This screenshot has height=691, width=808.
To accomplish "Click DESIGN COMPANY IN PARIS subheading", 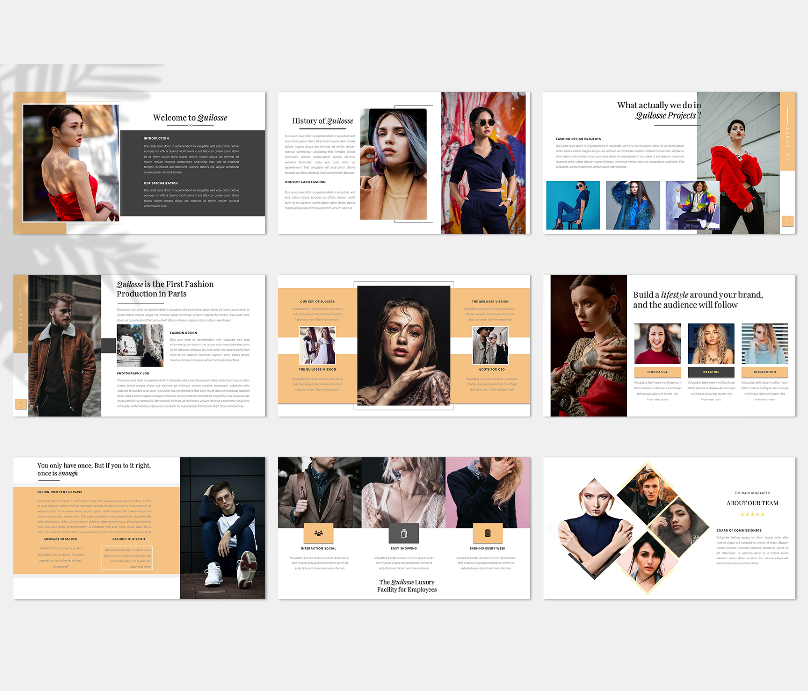I will [x=60, y=492].
